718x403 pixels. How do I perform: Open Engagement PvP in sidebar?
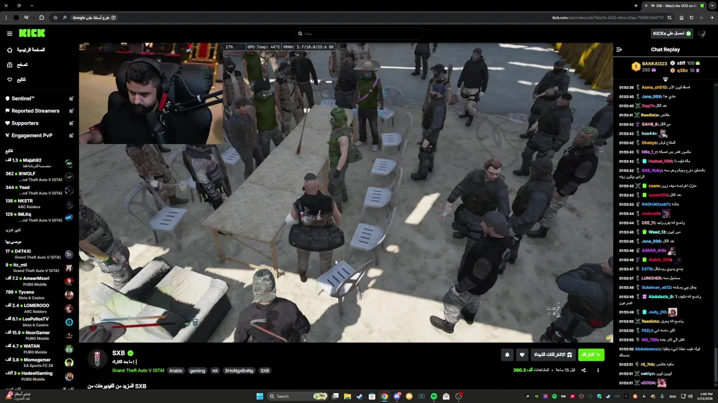39,135
